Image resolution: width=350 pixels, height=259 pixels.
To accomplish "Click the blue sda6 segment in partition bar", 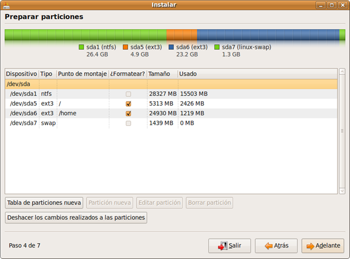I will point(268,35).
